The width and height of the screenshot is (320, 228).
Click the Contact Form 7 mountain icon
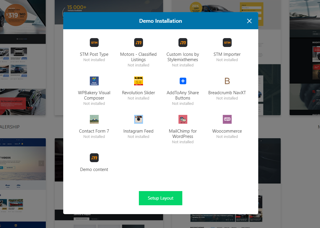(x=94, y=119)
